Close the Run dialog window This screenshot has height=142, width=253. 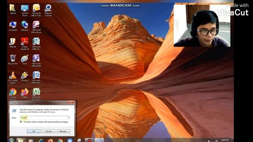[71, 103]
